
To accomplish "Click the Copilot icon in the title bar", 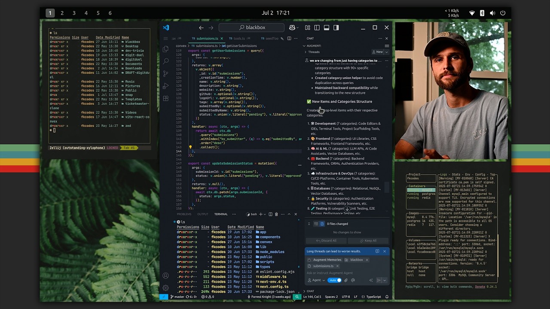I will pyautogui.click(x=292, y=27).
